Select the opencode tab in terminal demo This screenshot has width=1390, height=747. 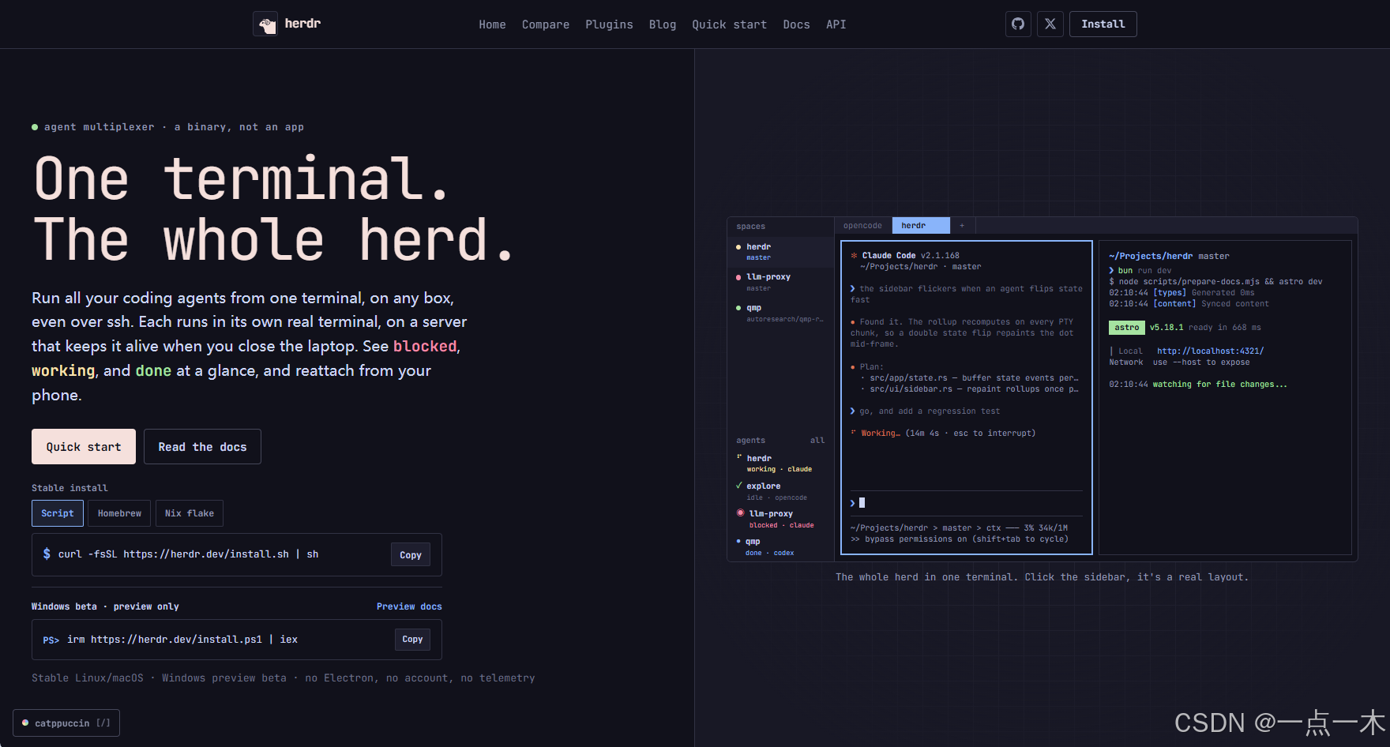[862, 226]
